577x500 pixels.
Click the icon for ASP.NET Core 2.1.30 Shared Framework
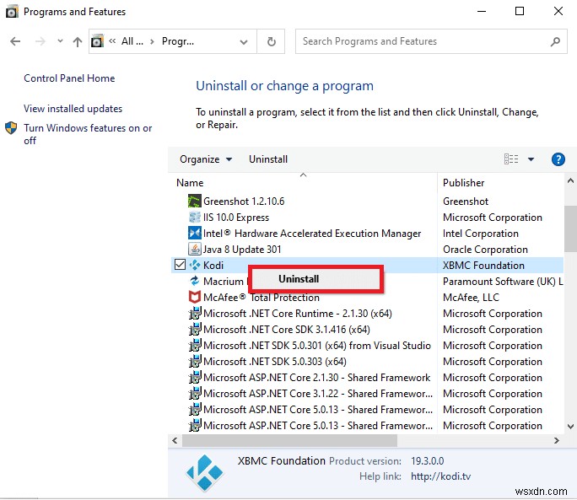click(194, 378)
